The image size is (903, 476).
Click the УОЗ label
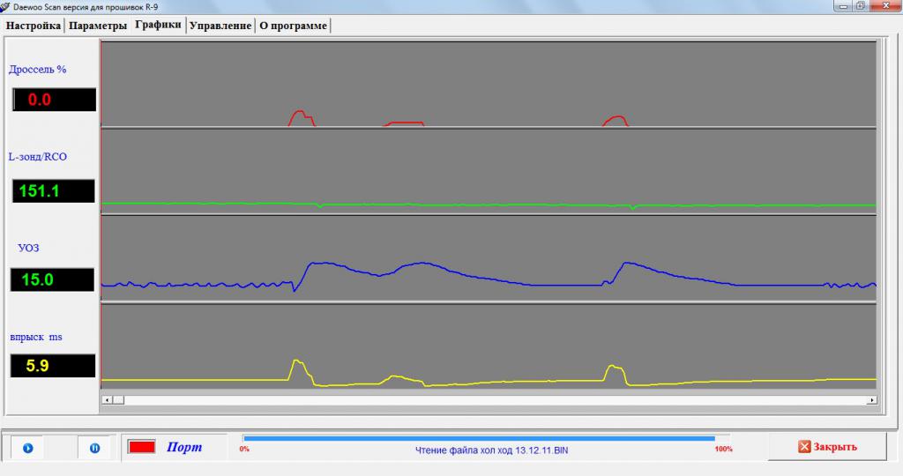click(28, 248)
